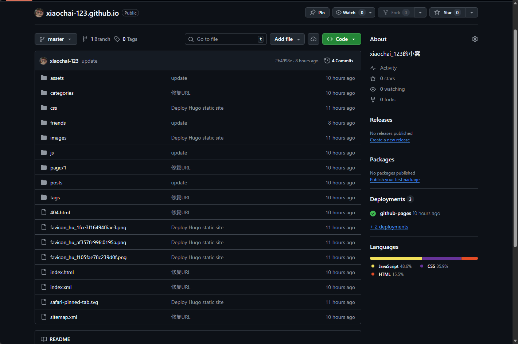Screen dimensions: 518x344
Task: Toggle Pin for this repository
Action: tap(317, 13)
